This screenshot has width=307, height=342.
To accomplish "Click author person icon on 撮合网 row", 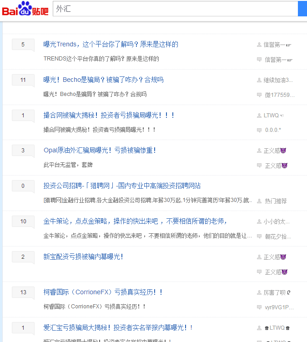I will point(259,116).
